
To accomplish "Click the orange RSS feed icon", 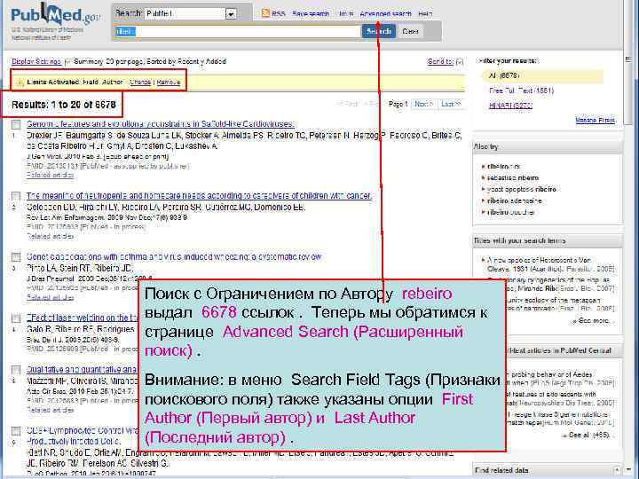I will [x=265, y=13].
